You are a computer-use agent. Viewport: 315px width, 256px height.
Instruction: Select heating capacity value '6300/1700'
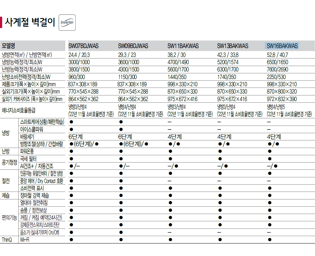[228, 70]
